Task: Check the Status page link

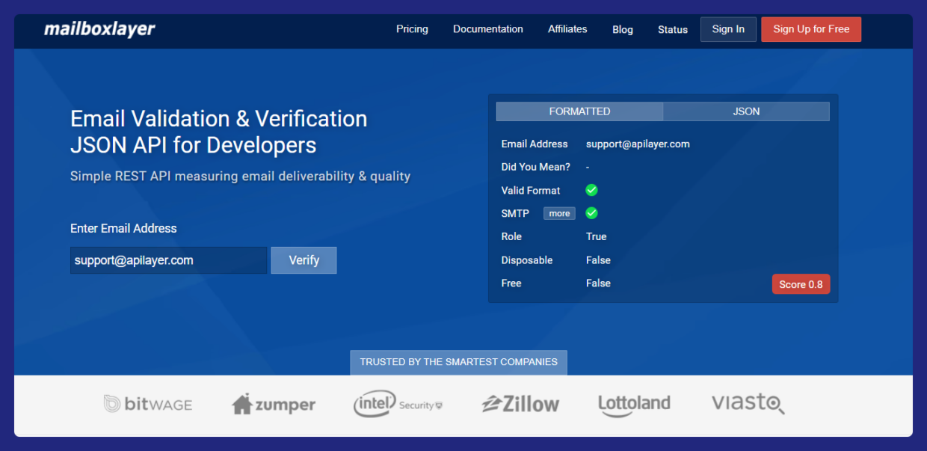Action: pyautogui.click(x=673, y=30)
